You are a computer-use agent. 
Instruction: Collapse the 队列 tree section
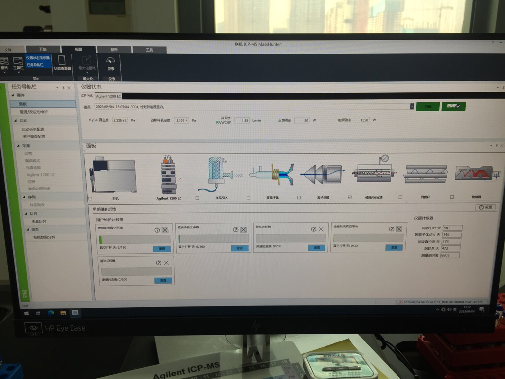(26, 213)
